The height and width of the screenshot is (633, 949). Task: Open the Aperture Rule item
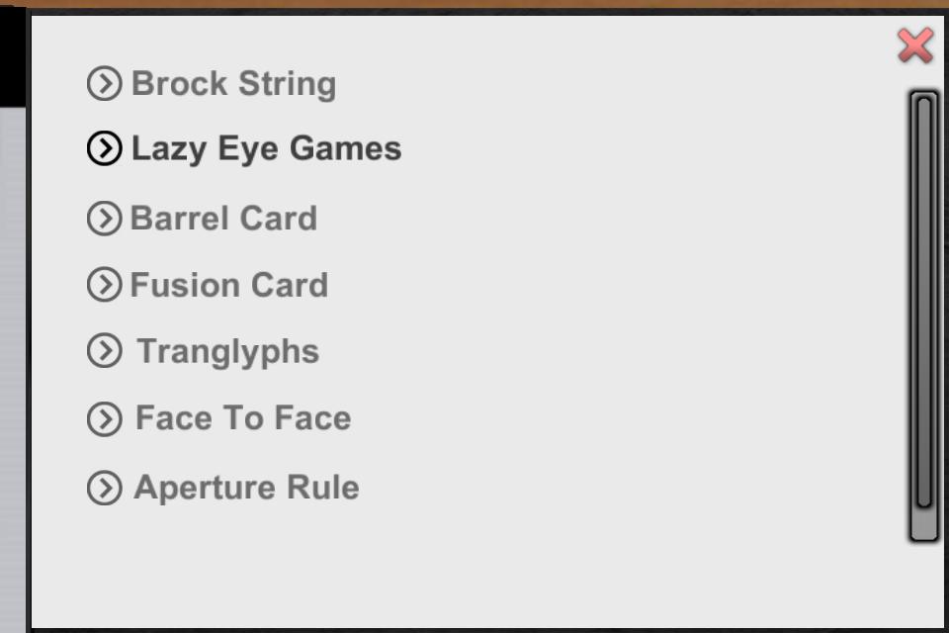[246, 488]
